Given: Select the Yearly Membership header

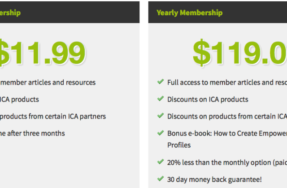Looking at the screenshot, I should coord(189,13).
